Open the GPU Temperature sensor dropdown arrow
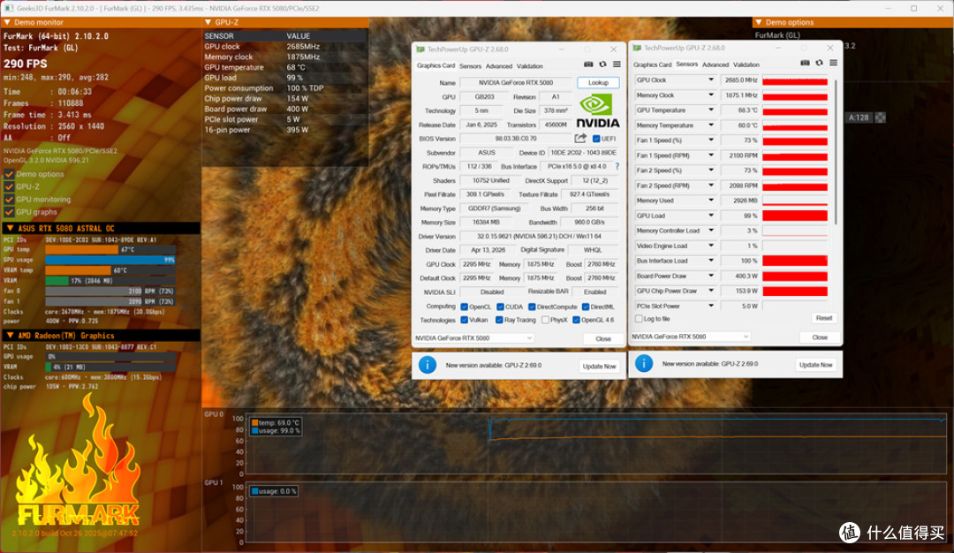Viewport: 954px width, 553px height. [710, 110]
